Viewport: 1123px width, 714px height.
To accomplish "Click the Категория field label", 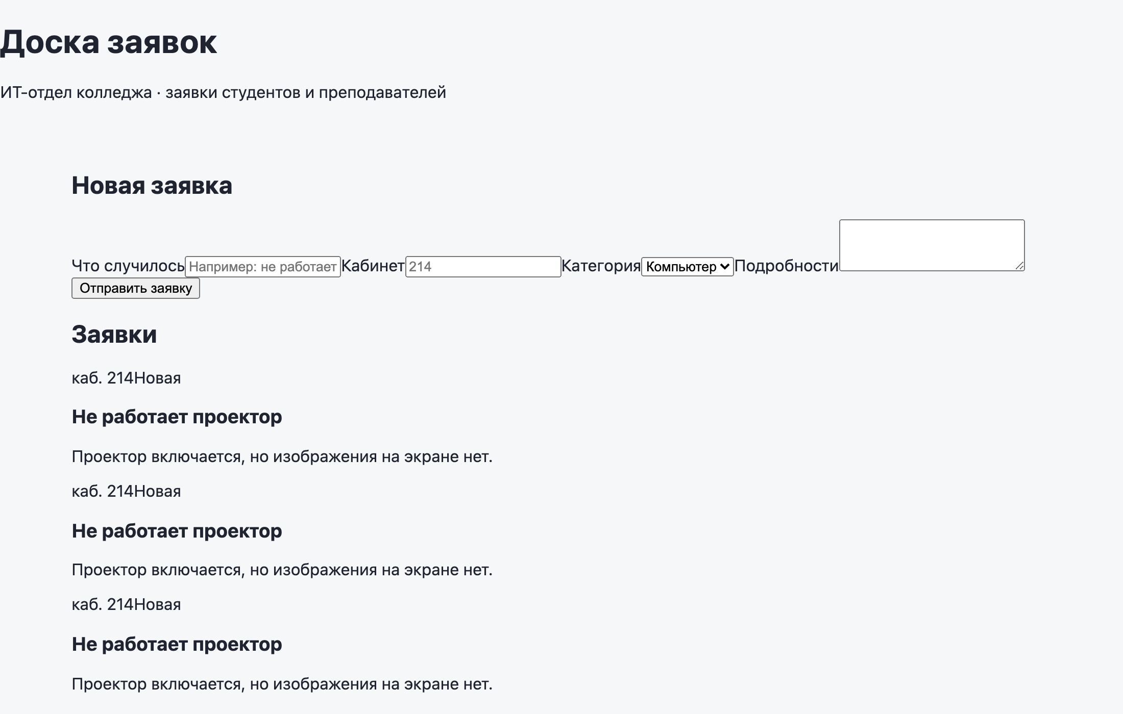I will [x=601, y=266].
